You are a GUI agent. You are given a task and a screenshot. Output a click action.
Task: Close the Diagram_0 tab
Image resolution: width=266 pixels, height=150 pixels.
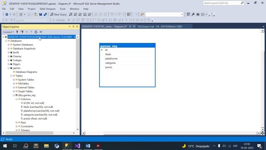134,26
